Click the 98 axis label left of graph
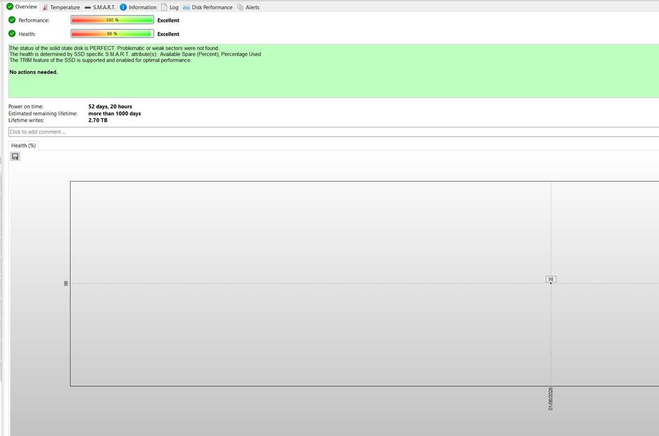 pos(65,283)
